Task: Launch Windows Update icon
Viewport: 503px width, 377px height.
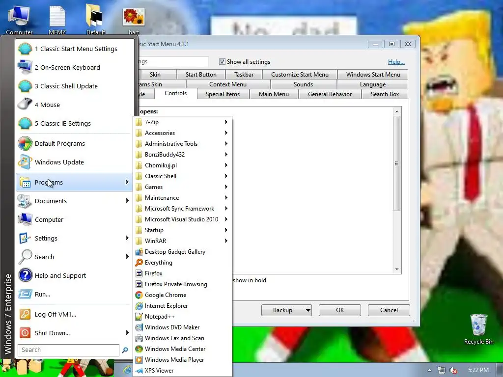Action: pos(25,162)
